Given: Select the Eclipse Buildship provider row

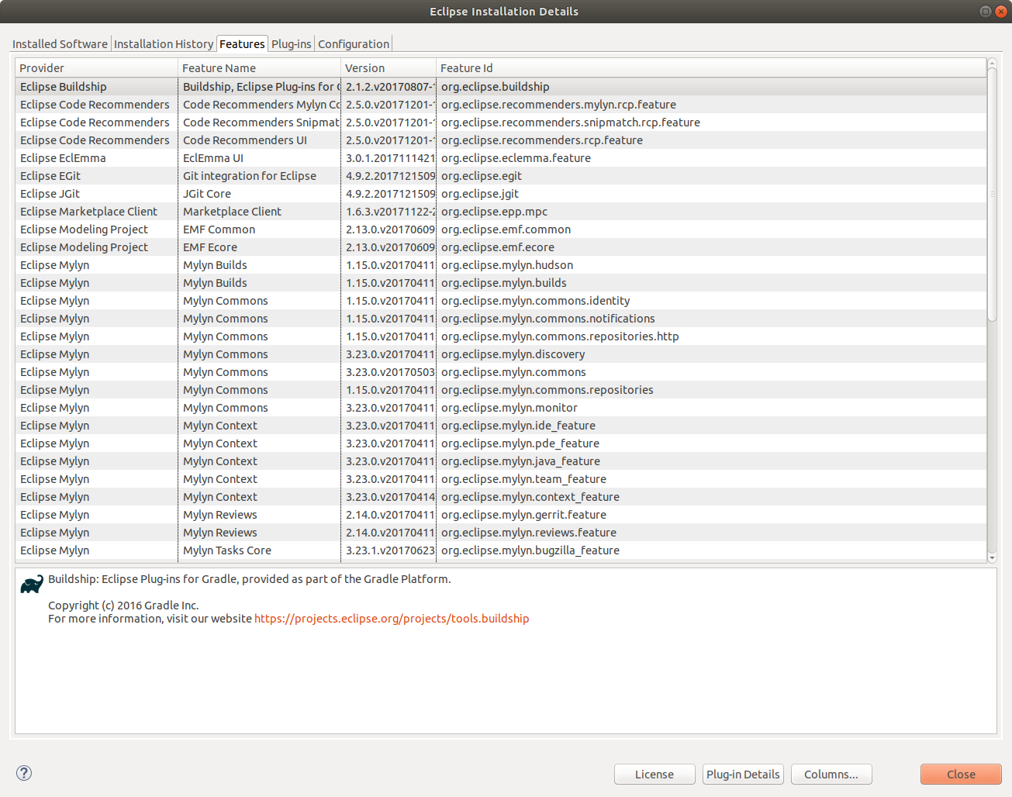Looking at the screenshot, I should click(x=501, y=87).
